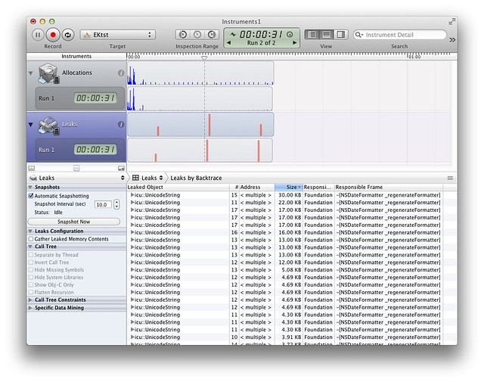Image resolution: width=484 pixels, height=382 pixels.
Task: Open the Leaks view-type breadcrumb menu
Action: [147, 178]
